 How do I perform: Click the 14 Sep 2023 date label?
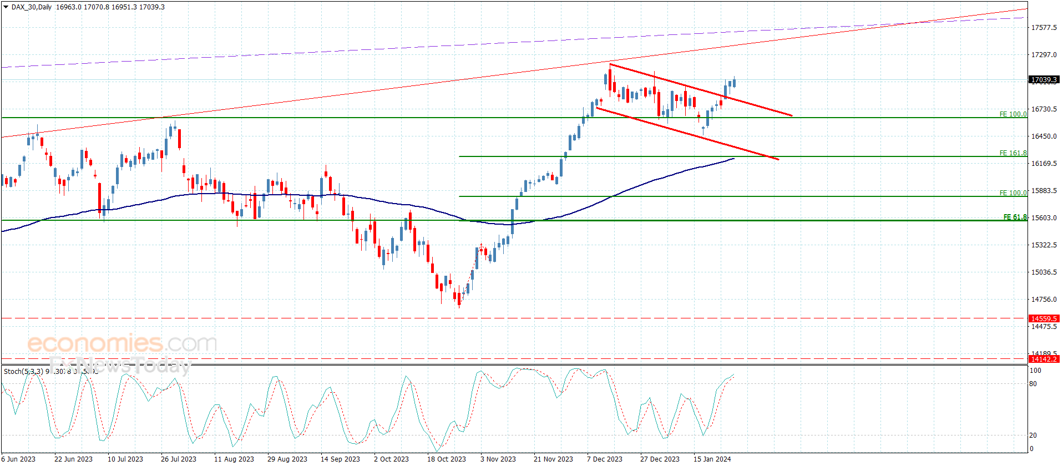(x=340, y=459)
